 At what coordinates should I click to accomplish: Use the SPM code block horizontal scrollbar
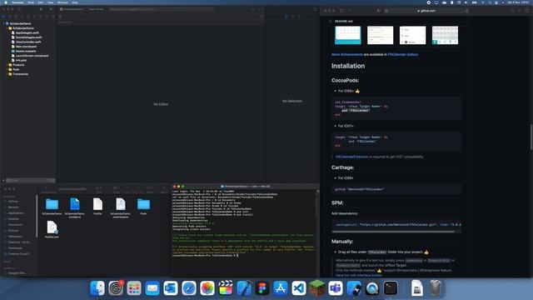[393, 232]
